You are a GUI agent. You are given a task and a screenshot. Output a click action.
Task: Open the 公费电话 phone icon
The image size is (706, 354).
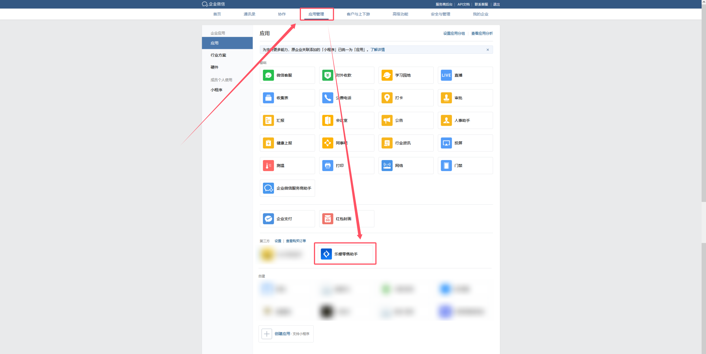click(x=328, y=98)
